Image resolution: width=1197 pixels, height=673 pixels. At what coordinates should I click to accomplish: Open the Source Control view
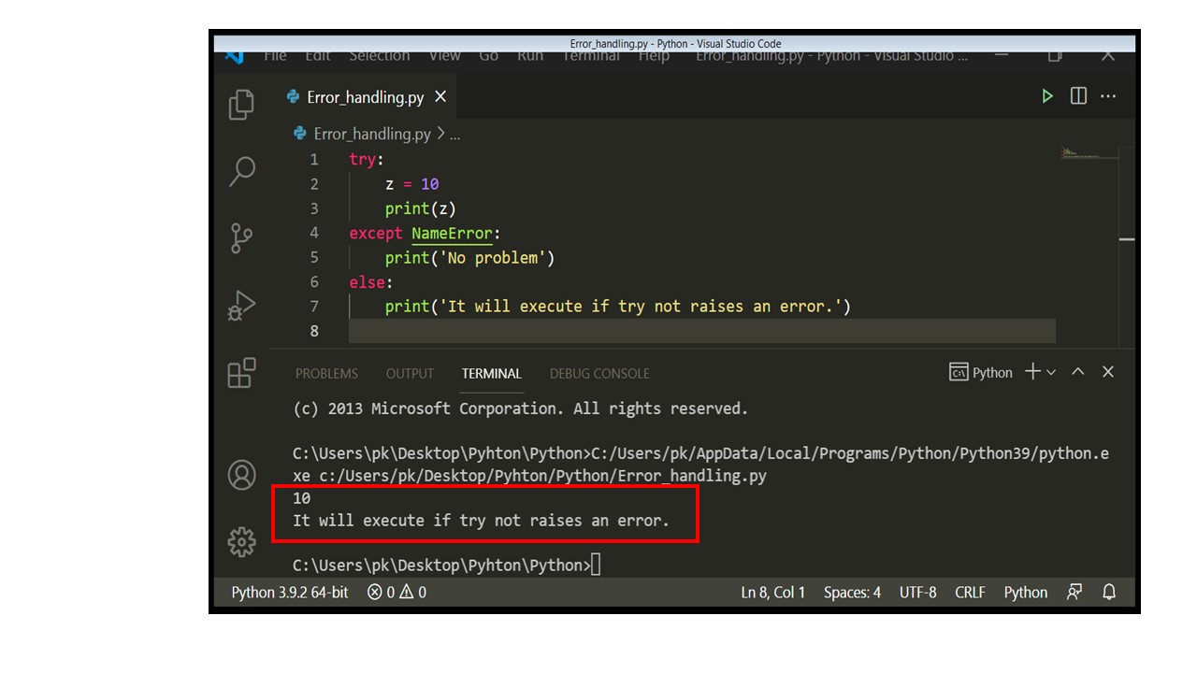tap(240, 238)
